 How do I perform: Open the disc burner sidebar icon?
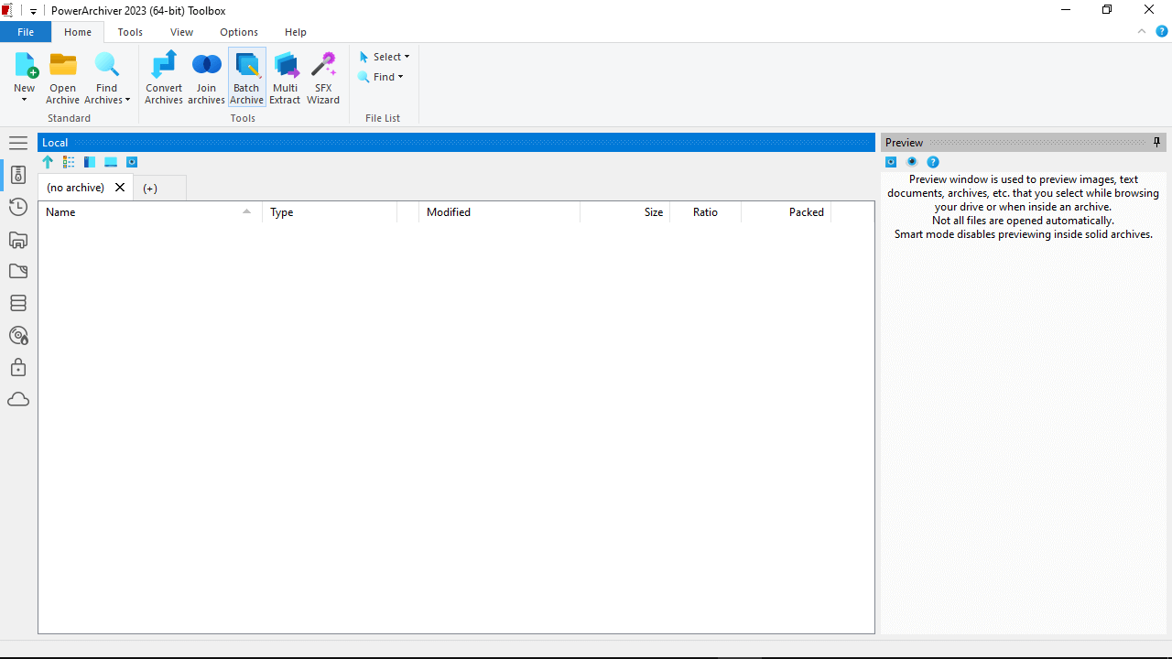click(18, 336)
